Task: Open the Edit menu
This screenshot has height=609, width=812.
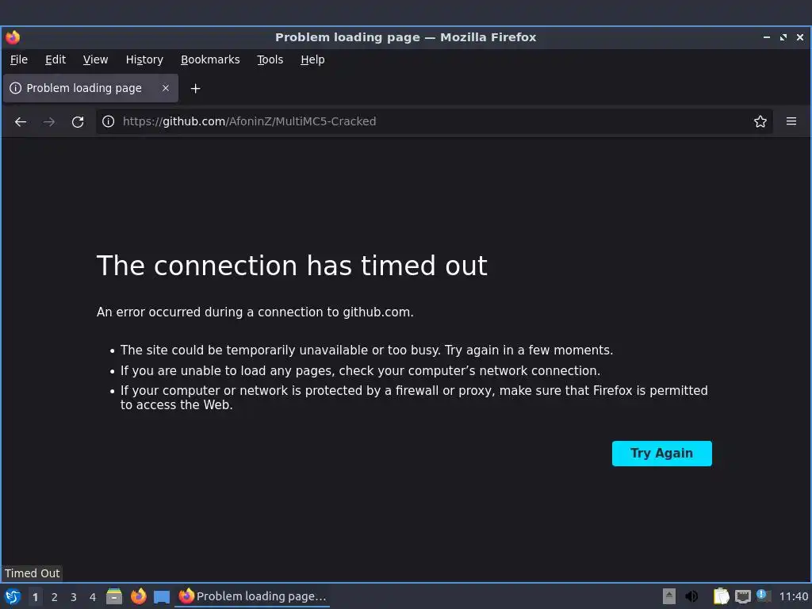Action: (56, 59)
